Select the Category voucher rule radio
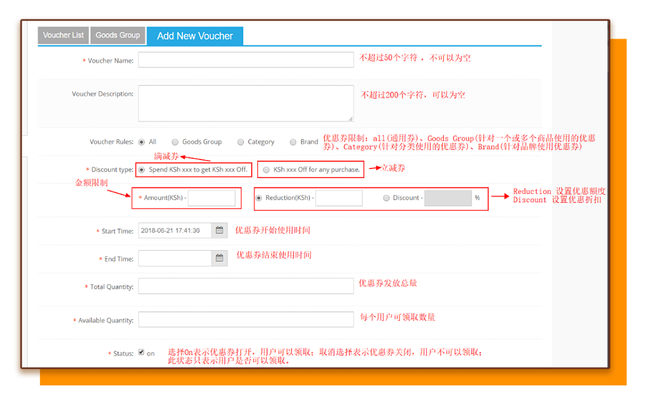This screenshot has width=652, height=404. click(x=241, y=142)
